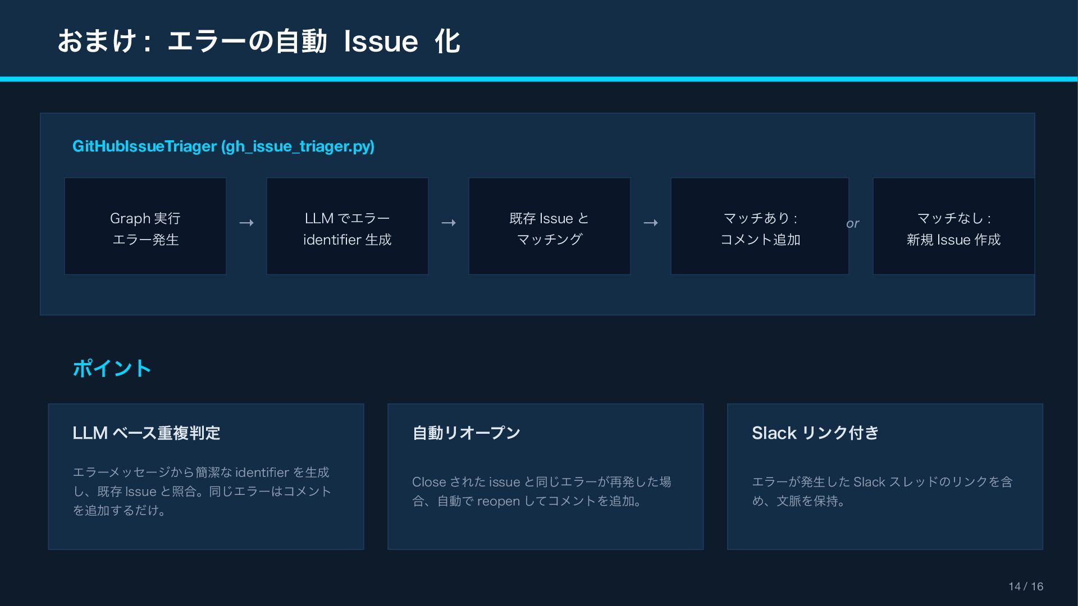Click the slide title おまけ: エラーの自動 Issue 化
Image resolution: width=1078 pixels, height=606 pixels.
click(x=259, y=42)
